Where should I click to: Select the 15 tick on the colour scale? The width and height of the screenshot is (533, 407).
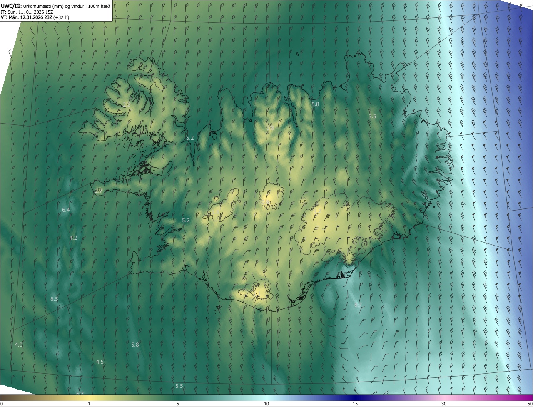click(355, 404)
